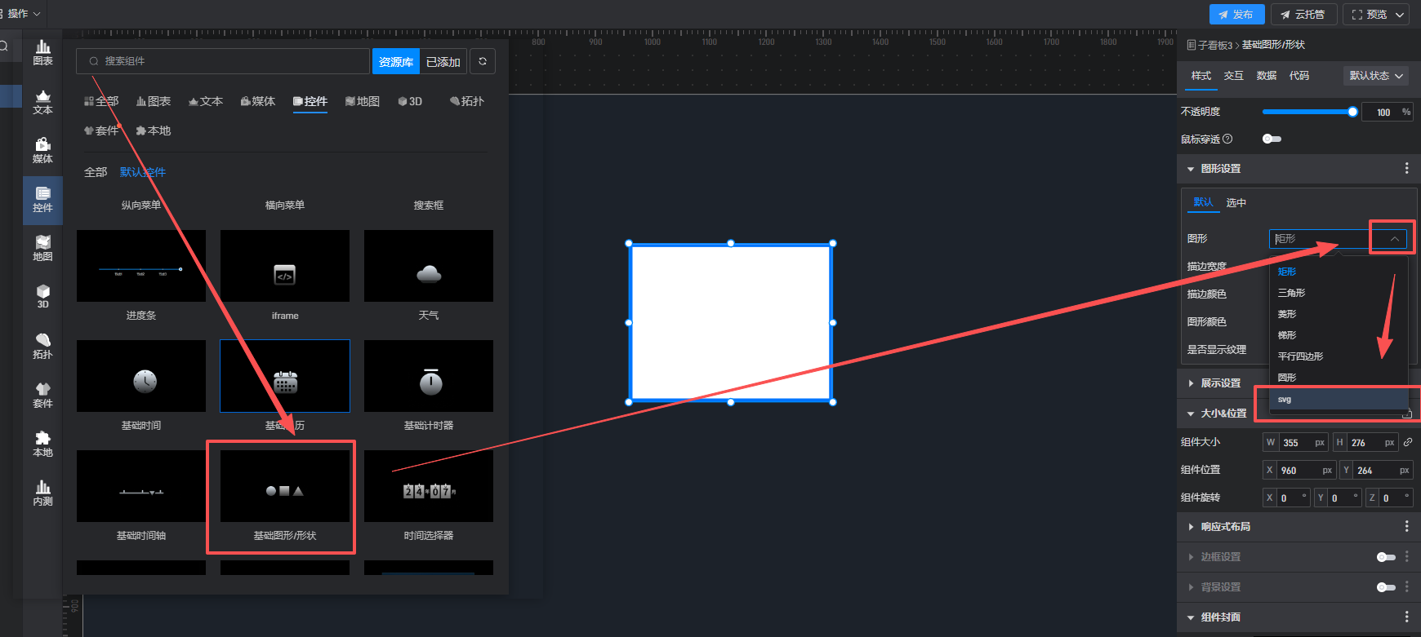The image size is (1421, 637).
Task: Click the 资源库 button
Action: click(396, 62)
